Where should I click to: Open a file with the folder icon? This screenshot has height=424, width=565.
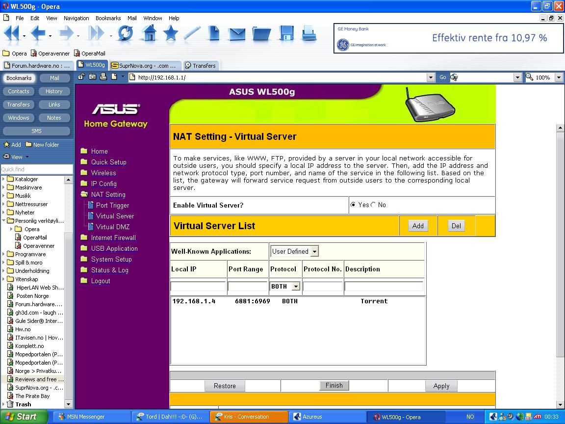pyautogui.click(x=261, y=34)
